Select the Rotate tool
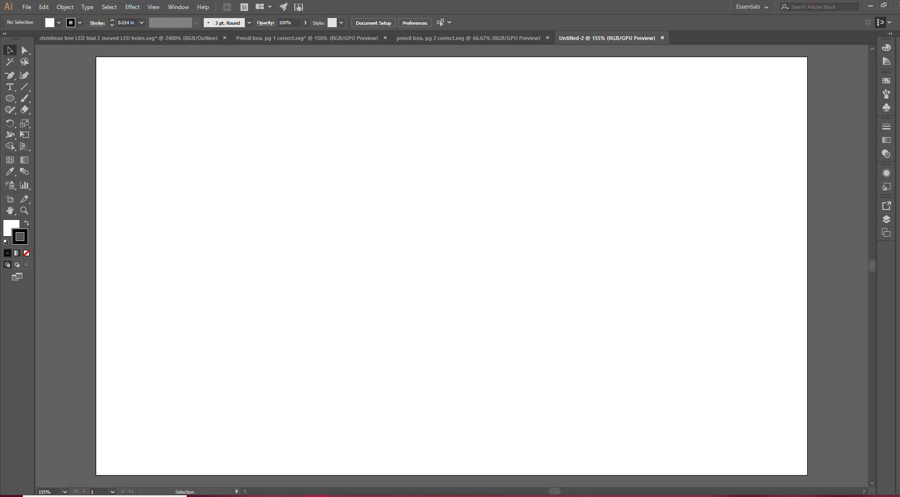 coord(10,123)
